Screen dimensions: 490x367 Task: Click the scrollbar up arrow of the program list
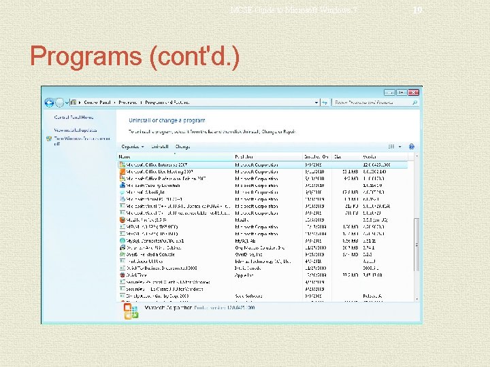click(x=416, y=156)
